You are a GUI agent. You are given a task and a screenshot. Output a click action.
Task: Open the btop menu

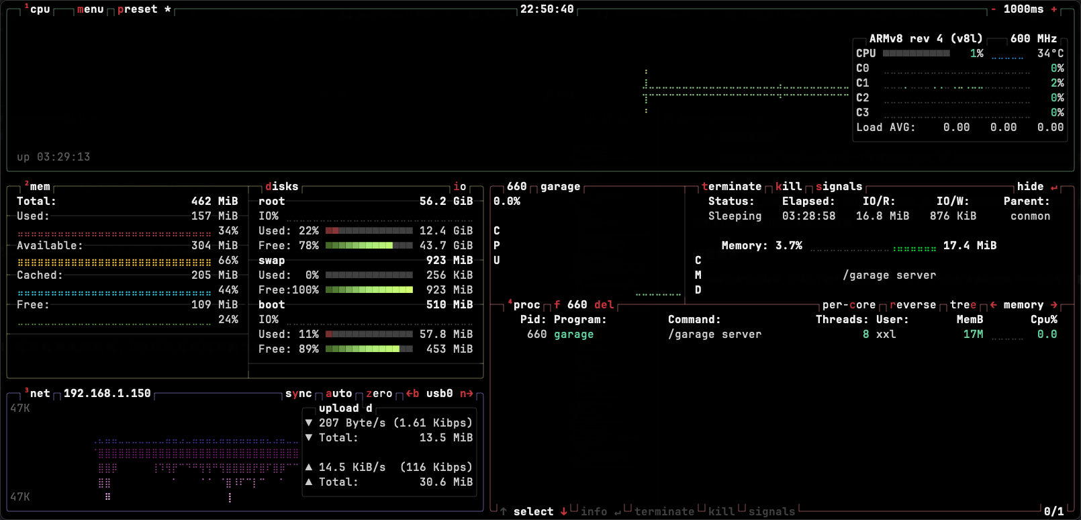click(x=91, y=9)
